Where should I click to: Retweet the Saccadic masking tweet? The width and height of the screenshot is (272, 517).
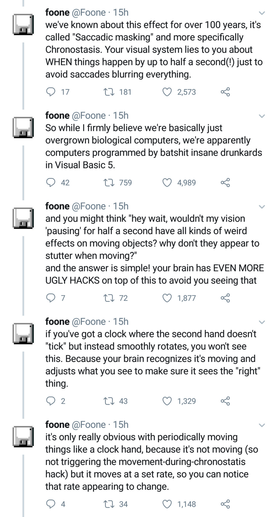108,92
